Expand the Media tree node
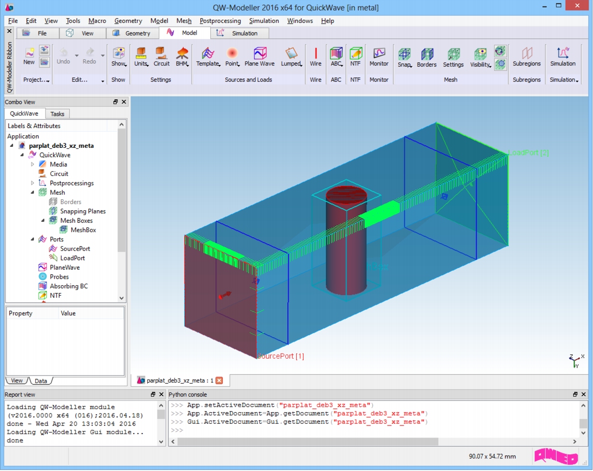This screenshot has height=471, width=593. (x=32, y=164)
